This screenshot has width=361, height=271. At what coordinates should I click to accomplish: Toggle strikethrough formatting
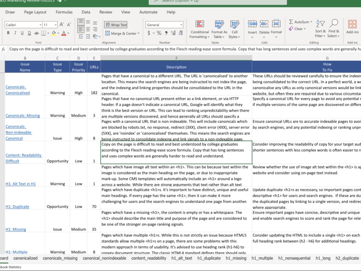36,33
